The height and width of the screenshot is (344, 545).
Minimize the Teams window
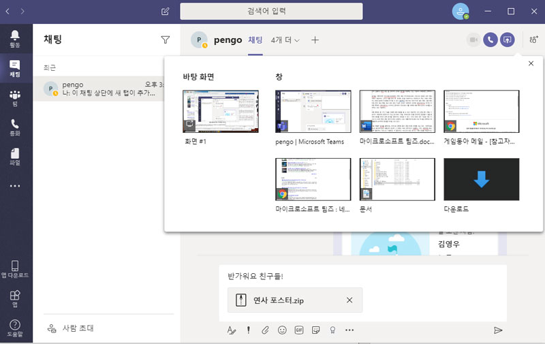[x=488, y=12]
